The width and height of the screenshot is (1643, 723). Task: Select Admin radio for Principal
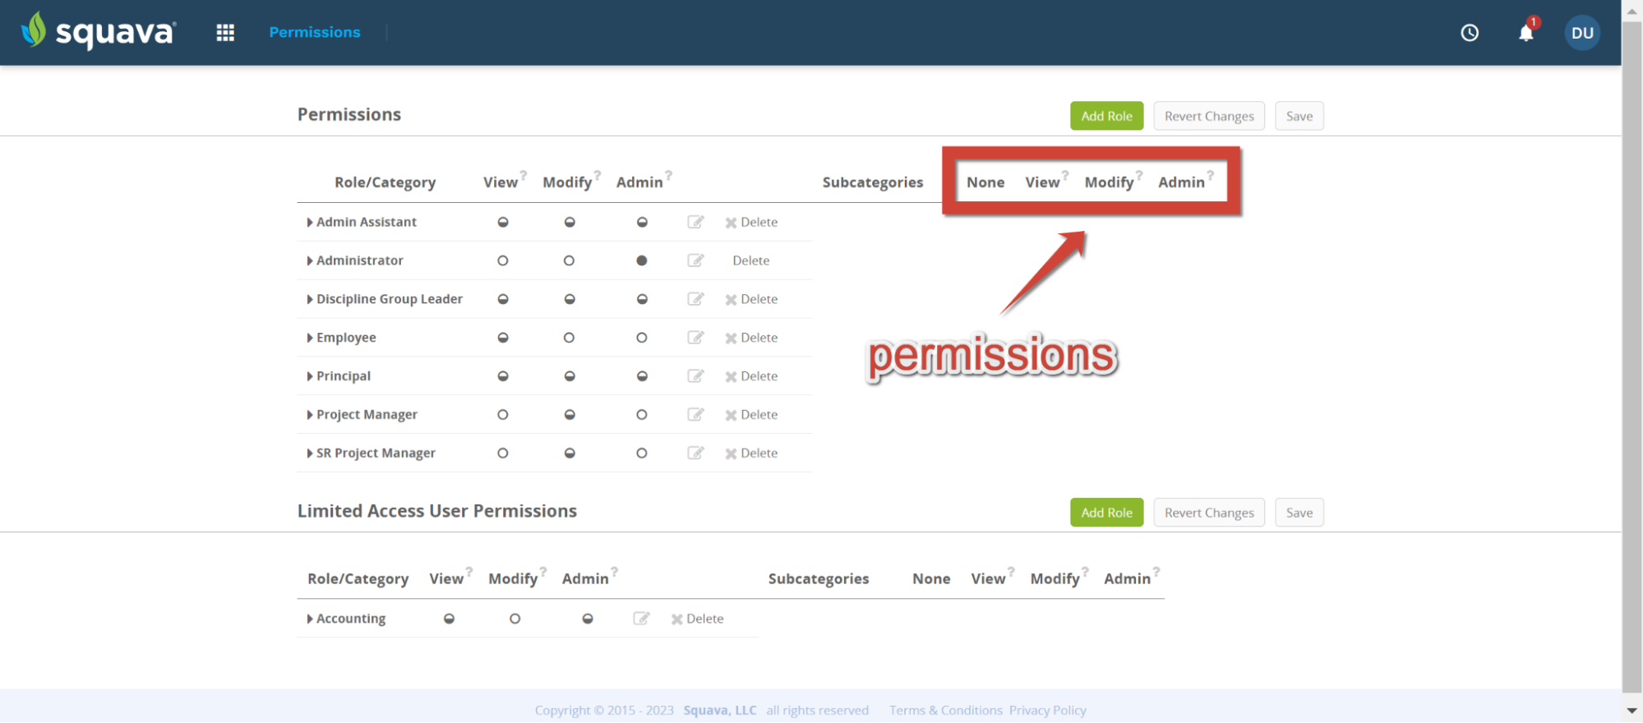click(x=642, y=376)
